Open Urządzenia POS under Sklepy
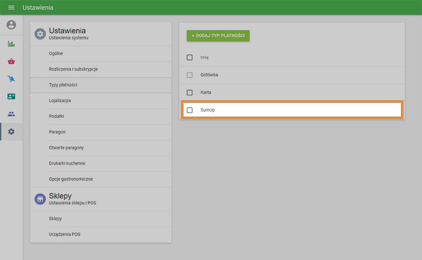The image size is (422, 260). pyautogui.click(x=64, y=234)
